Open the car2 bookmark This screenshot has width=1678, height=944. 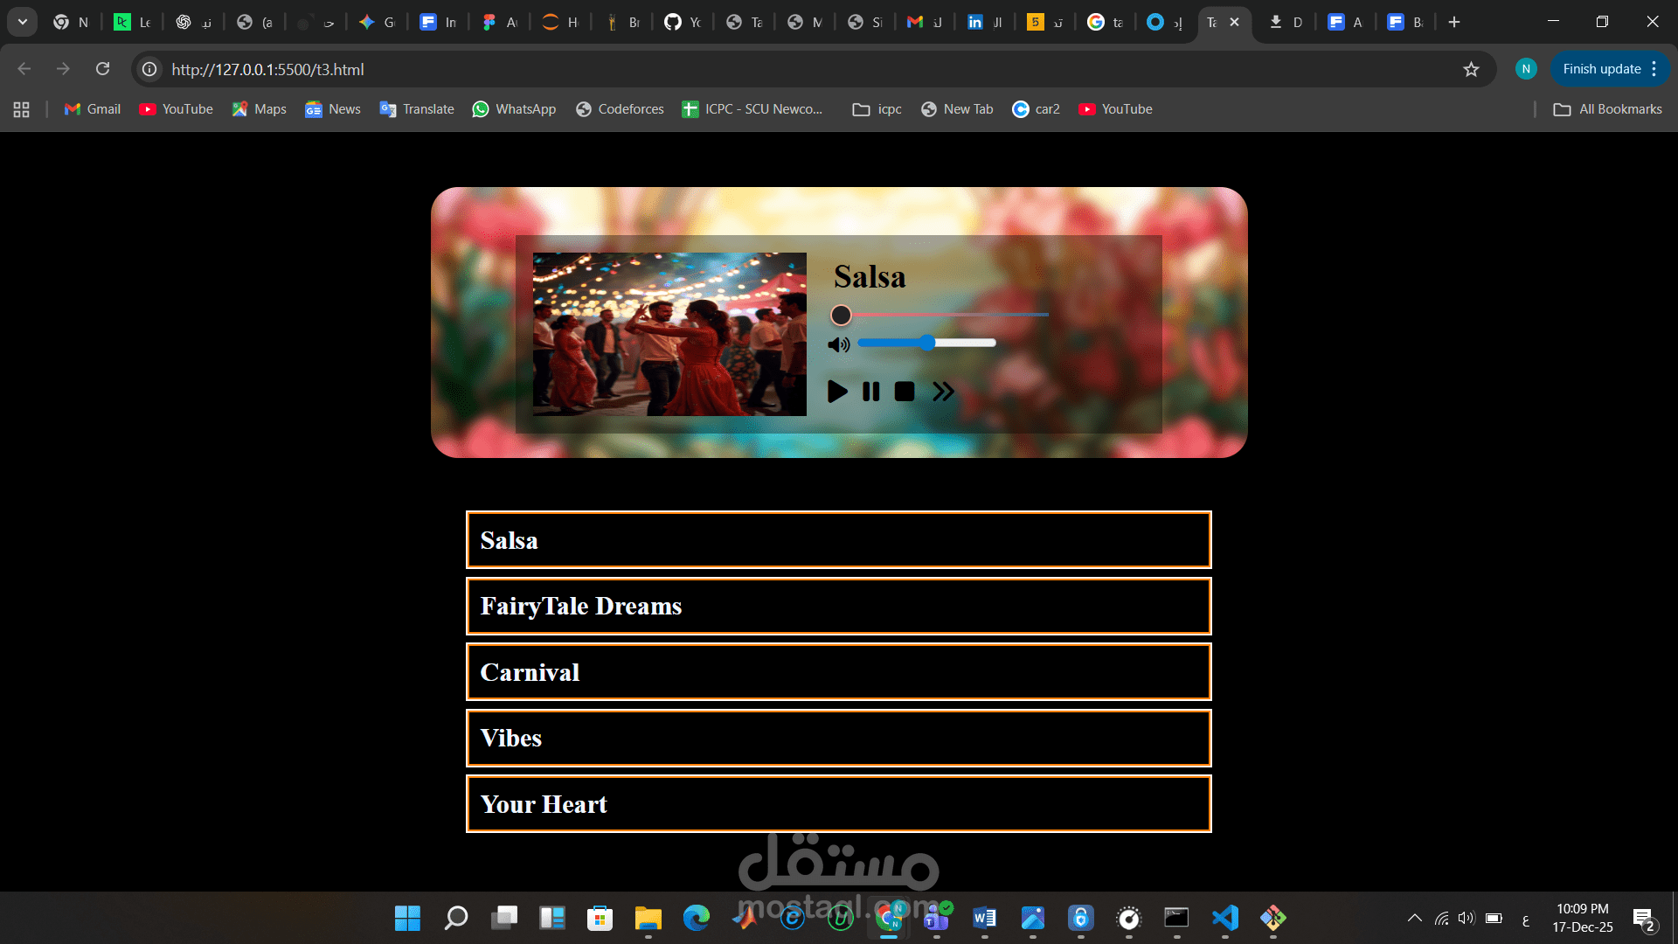(1036, 109)
